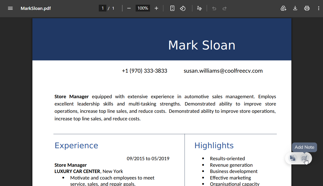The width and height of the screenshot is (323, 186).
Task: Zoom out with the minus button
Action: tap(129, 8)
